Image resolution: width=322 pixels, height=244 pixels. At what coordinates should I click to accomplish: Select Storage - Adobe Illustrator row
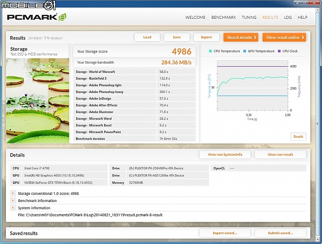coord(135,112)
